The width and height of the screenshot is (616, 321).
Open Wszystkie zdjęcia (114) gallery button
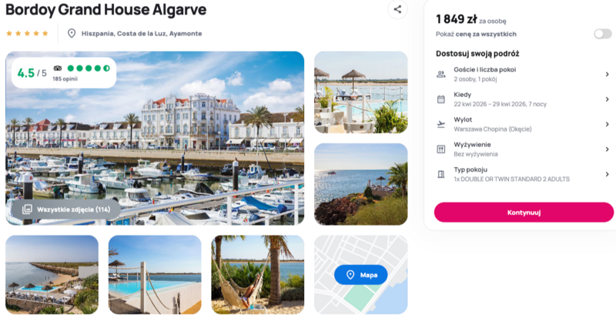(66, 209)
